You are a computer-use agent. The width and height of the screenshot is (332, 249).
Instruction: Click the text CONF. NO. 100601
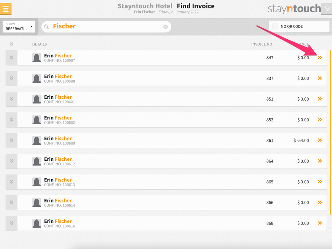[60, 102]
